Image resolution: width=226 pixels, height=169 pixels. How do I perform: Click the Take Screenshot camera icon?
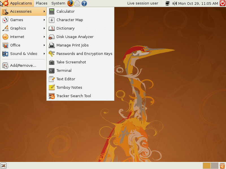click(x=52, y=62)
